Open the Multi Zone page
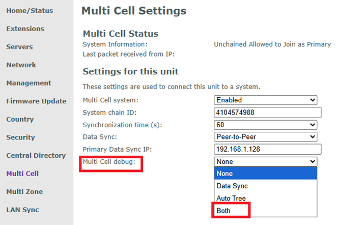338x225 pixels. coord(24,192)
